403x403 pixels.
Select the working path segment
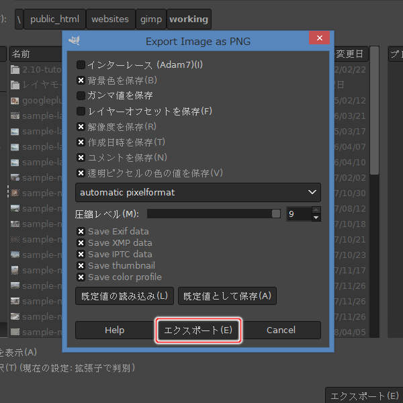pos(189,19)
